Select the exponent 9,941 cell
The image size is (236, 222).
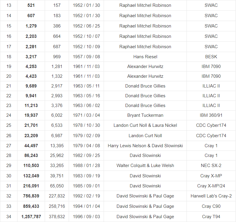31,96
